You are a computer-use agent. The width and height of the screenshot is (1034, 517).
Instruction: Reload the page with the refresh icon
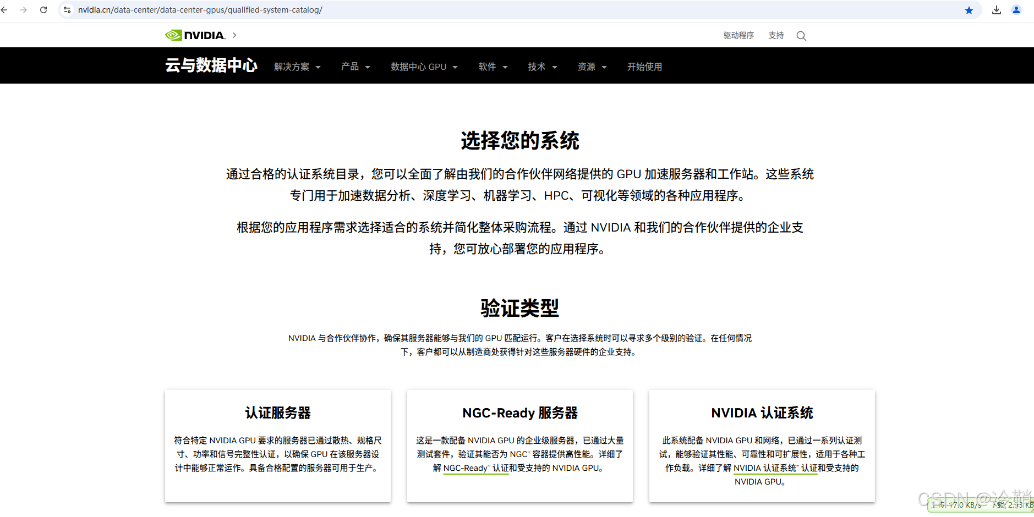point(43,10)
